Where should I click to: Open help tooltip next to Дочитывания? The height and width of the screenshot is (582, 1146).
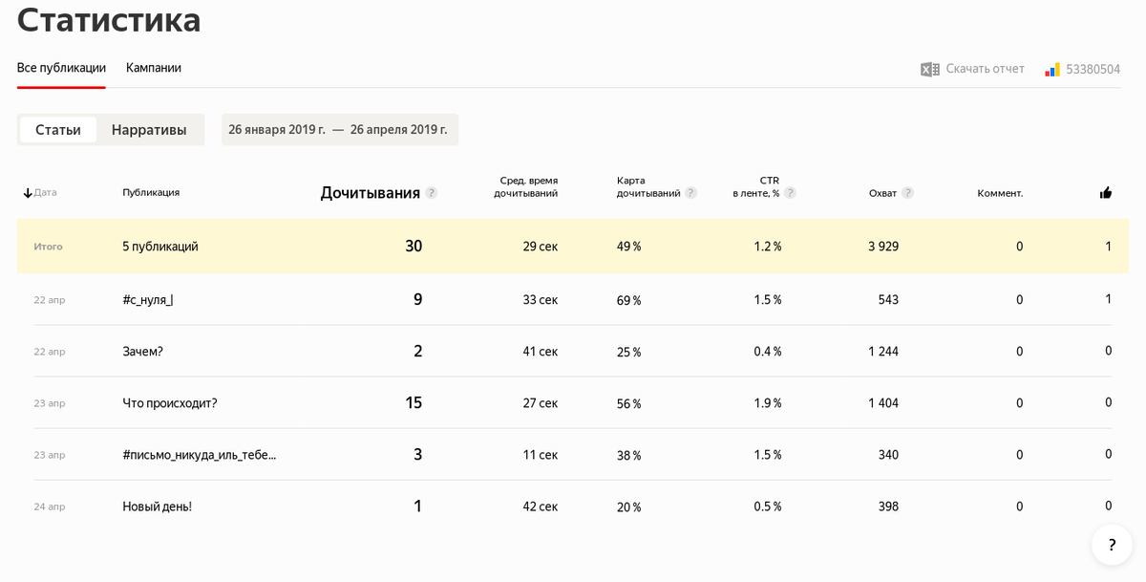pos(432,193)
